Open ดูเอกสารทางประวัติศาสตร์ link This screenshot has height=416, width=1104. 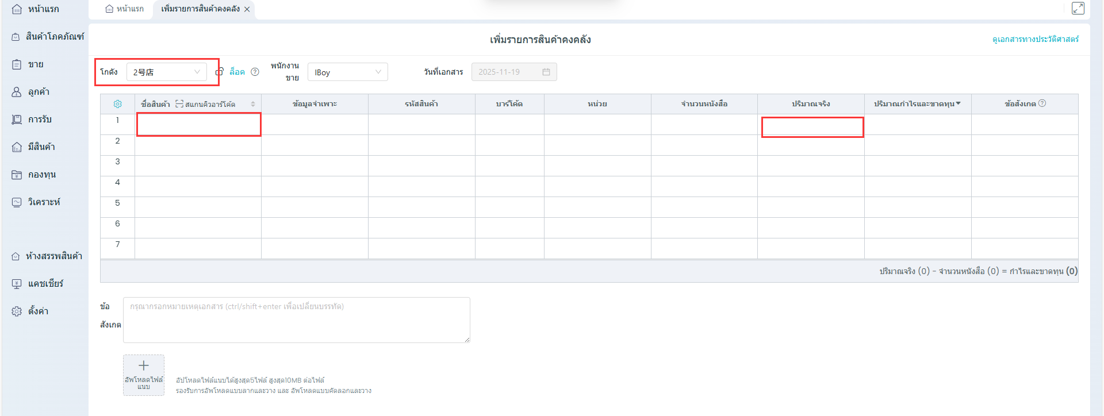click(x=1035, y=39)
